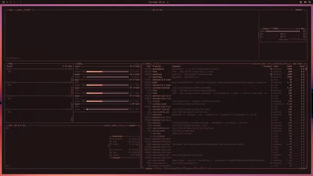Click the mem box title
This screenshot has width=313, height=176.
[10, 64]
